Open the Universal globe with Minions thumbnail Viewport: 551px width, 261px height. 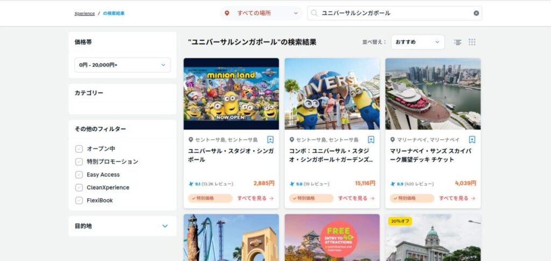[332, 94]
